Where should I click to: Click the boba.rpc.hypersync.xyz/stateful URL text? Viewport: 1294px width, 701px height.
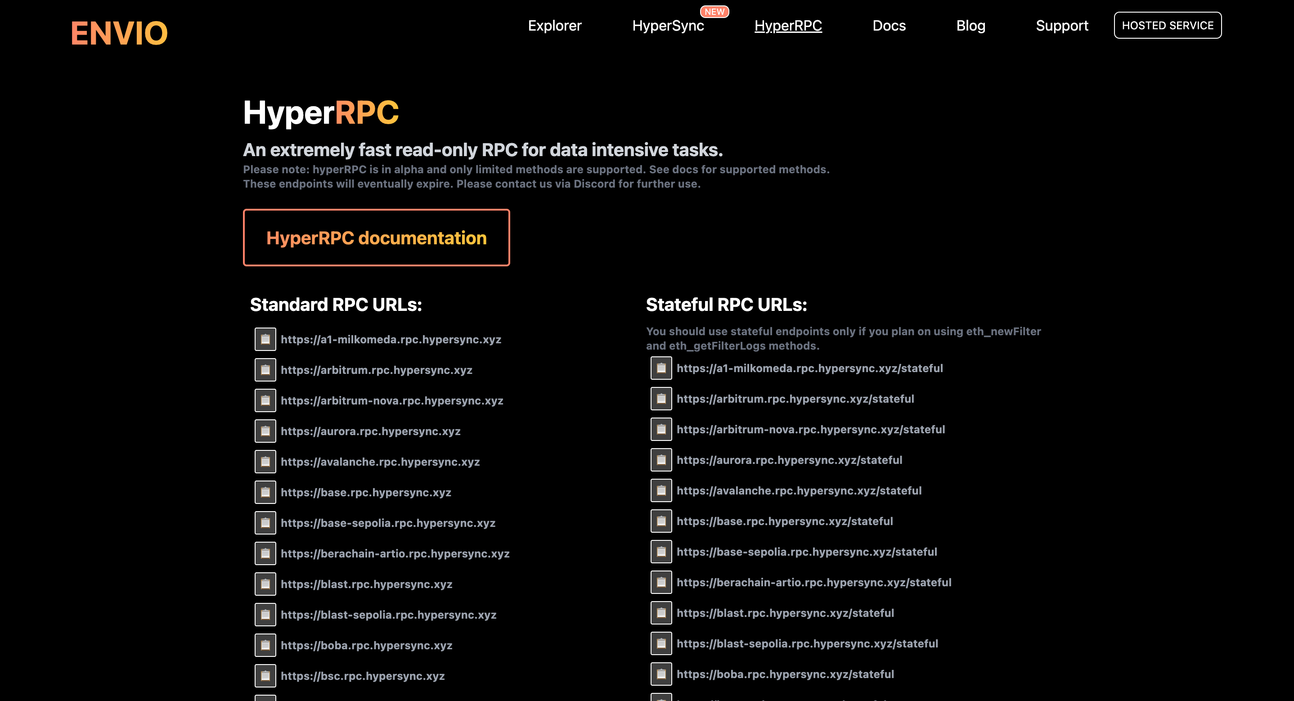tap(785, 675)
